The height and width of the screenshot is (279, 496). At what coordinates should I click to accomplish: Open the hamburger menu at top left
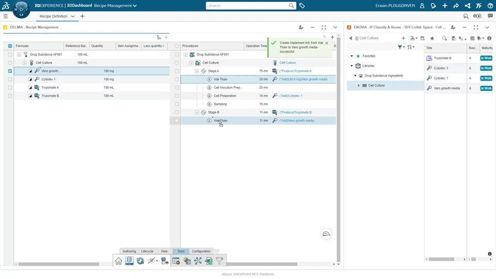[x=5, y=16]
